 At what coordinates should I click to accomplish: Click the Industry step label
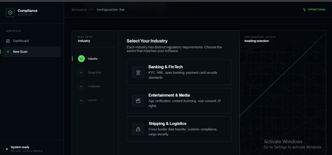93,59
